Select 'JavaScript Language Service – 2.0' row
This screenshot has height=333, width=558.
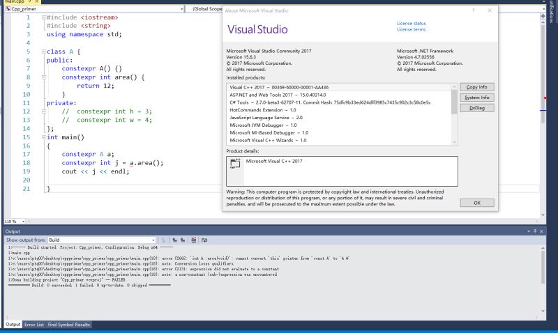click(339, 118)
